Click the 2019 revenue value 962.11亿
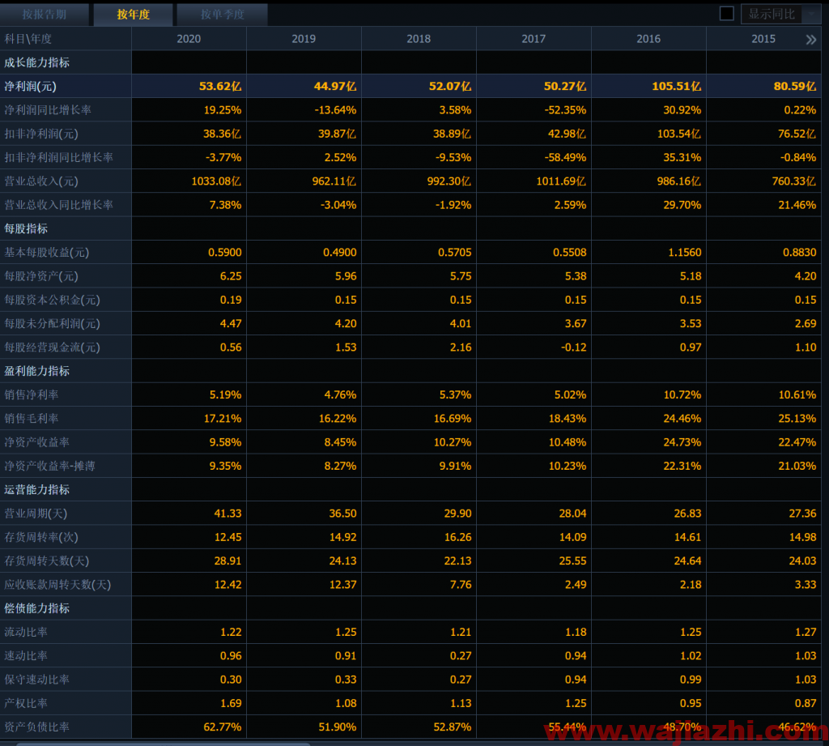This screenshot has height=746, width=829. tap(334, 181)
